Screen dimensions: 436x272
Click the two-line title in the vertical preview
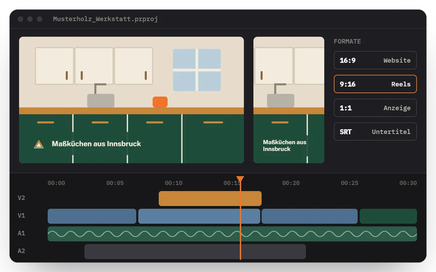click(284, 145)
